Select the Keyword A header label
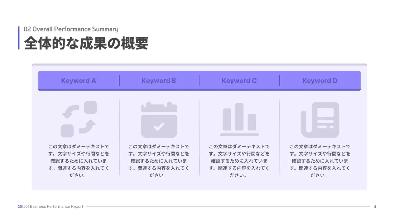Screen dimensions: 399x224 click(x=79, y=81)
